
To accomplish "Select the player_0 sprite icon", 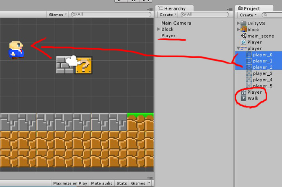I will (x=249, y=54).
